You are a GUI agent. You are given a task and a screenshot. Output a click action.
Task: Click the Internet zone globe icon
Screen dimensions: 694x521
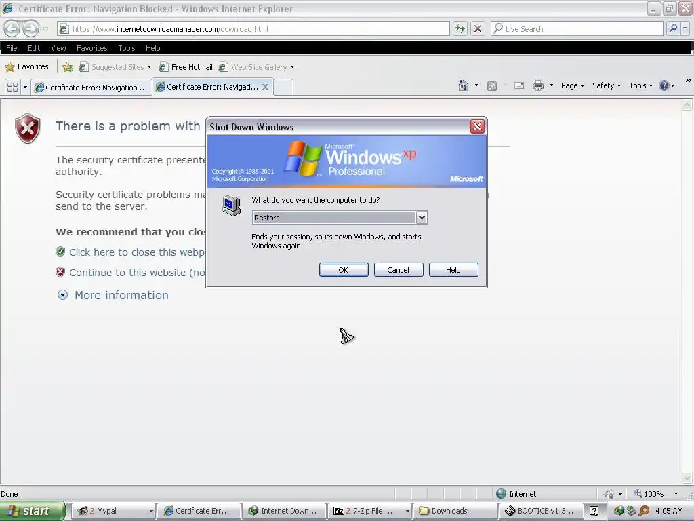click(501, 494)
